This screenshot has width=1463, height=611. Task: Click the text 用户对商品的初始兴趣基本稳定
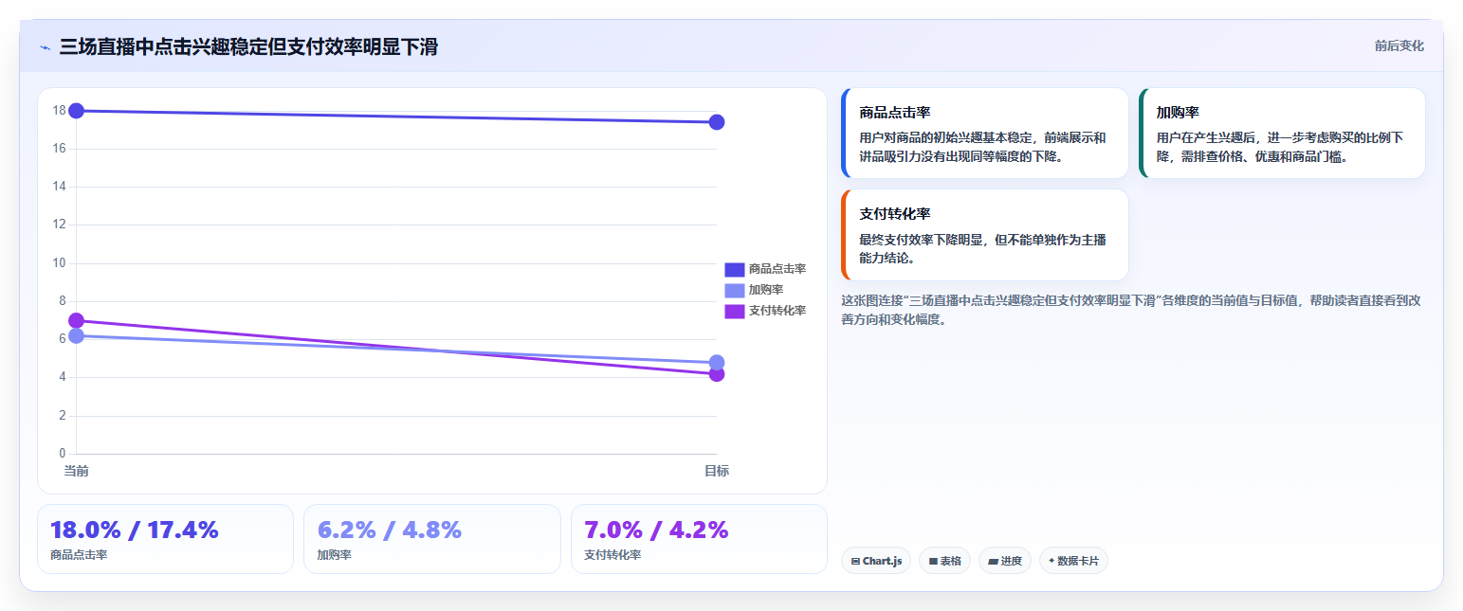click(x=946, y=138)
